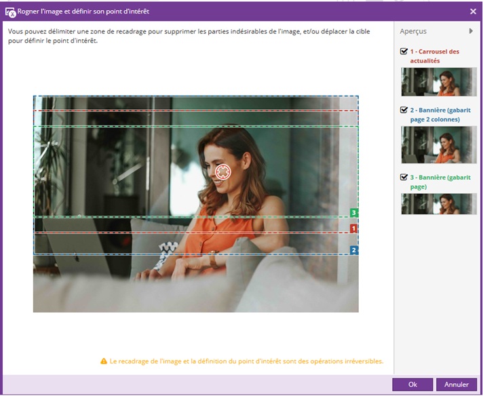
Task: Click the 'Aperçus' panel heading
Action: point(413,31)
